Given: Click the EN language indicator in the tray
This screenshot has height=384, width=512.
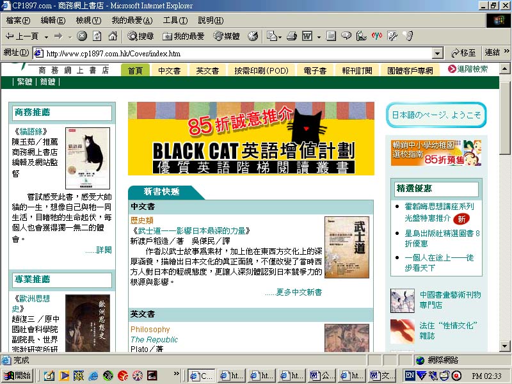Looking at the screenshot, I should tap(410, 376).
